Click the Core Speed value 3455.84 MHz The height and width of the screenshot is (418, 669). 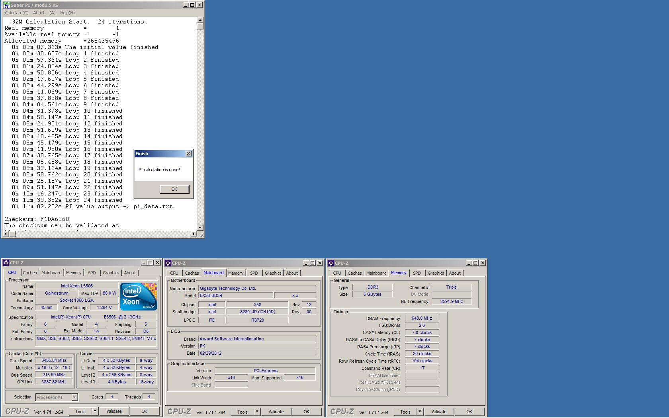click(x=54, y=361)
